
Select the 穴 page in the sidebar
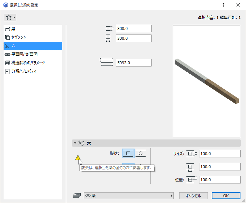click(33, 46)
